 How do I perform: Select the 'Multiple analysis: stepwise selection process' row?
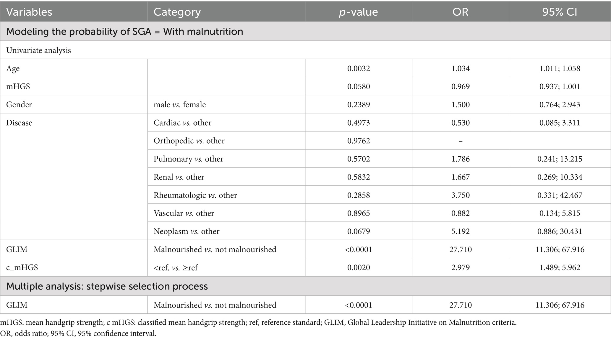(x=107, y=286)
